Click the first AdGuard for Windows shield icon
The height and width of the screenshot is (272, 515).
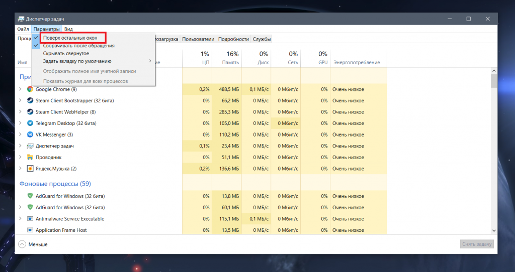(x=30, y=196)
